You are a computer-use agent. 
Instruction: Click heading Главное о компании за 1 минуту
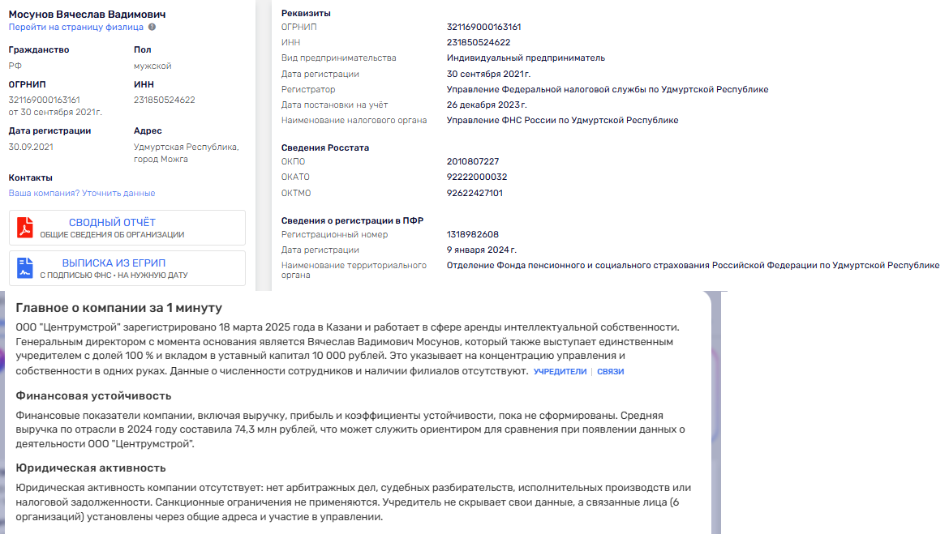click(119, 308)
